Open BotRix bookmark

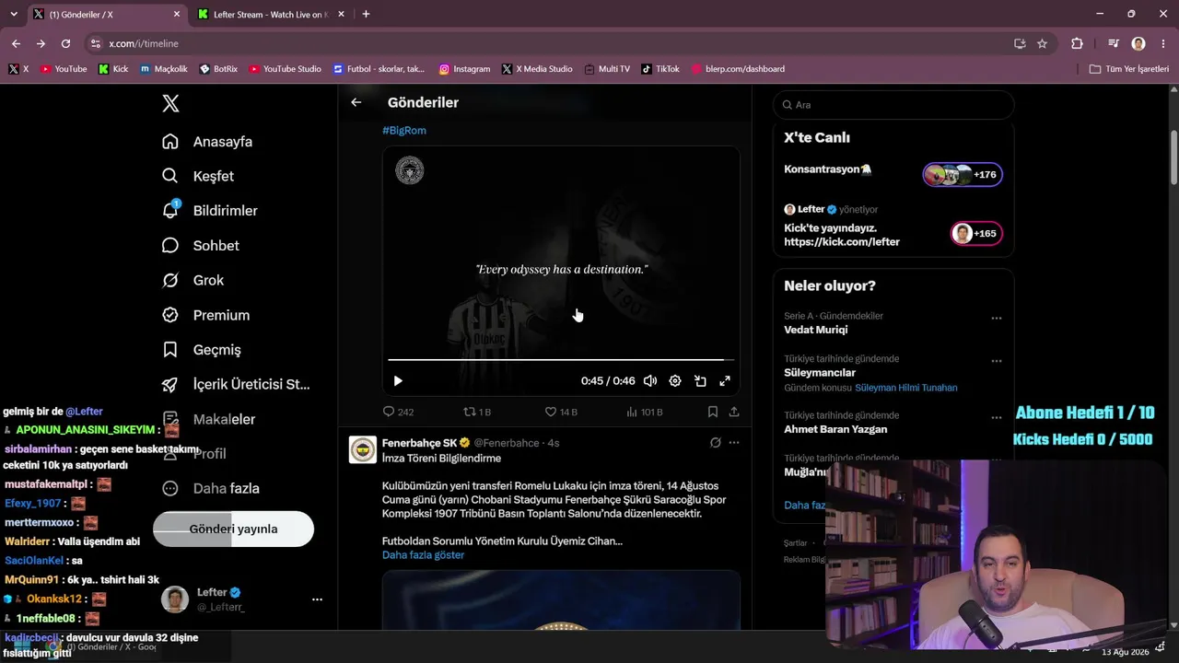[x=218, y=69]
